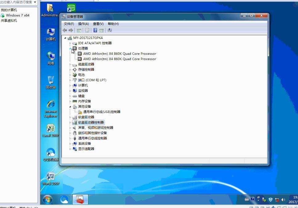298x208 pixels.
Task: Click the blue Help question mark toolbar icon
Action: click(x=95, y=30)
